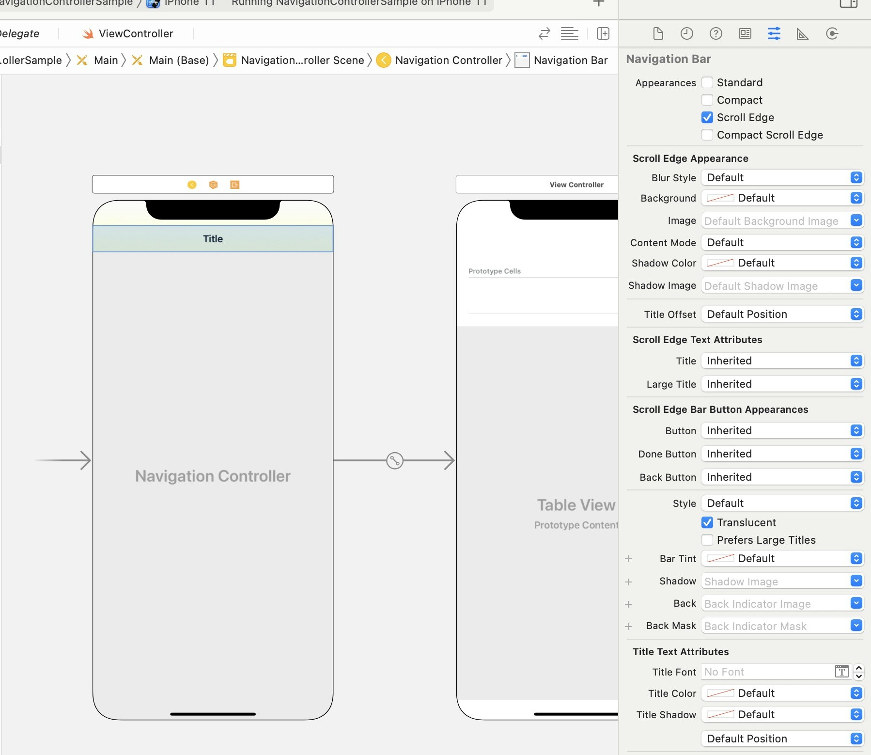
Task: Open the Title Offset dropdown
Action: (782, 314)
